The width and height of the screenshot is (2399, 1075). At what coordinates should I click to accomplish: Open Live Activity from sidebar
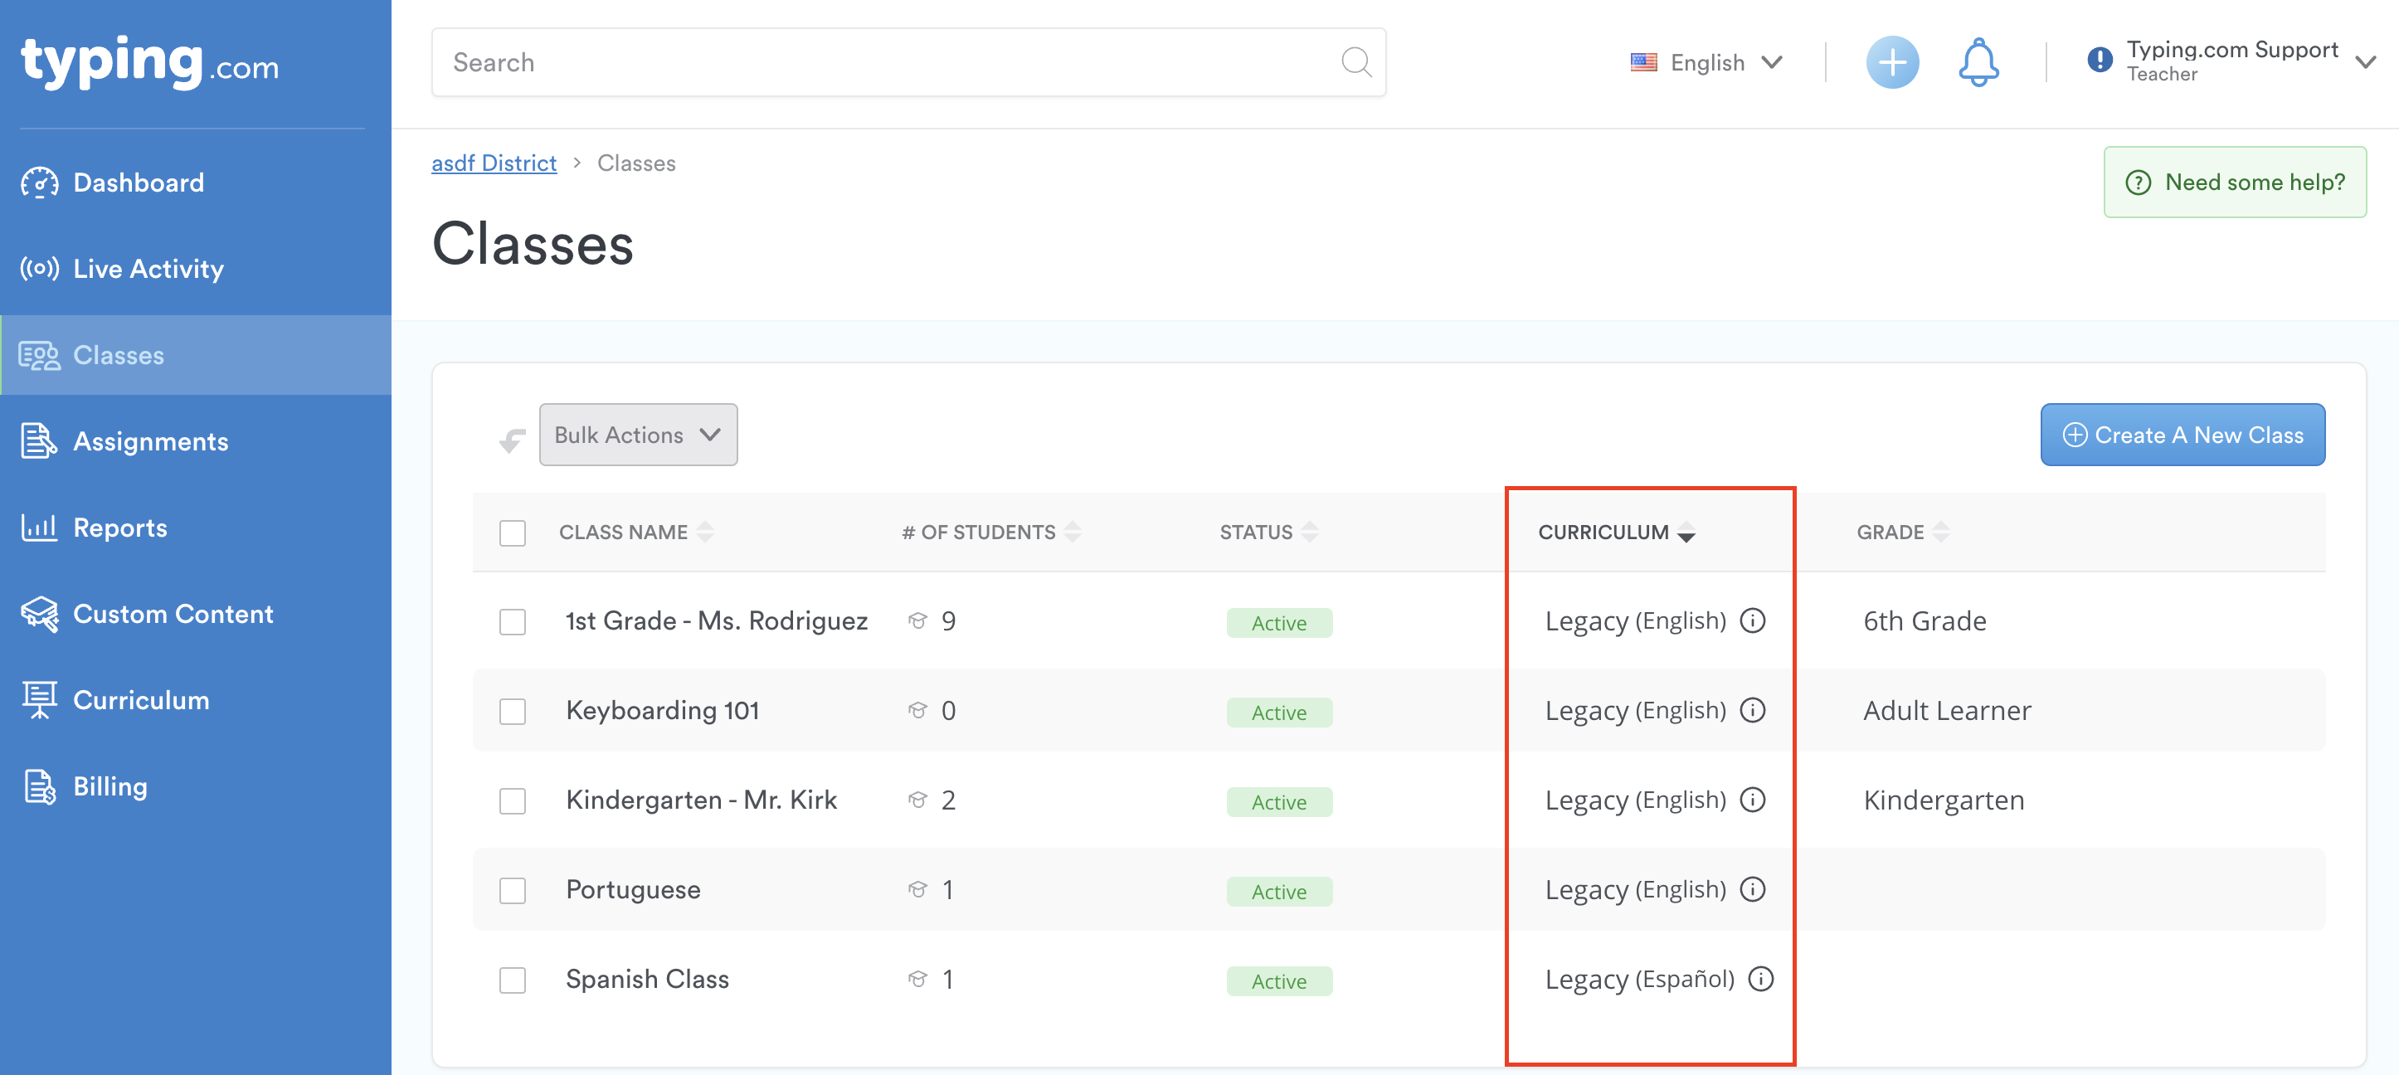point(148,270)
